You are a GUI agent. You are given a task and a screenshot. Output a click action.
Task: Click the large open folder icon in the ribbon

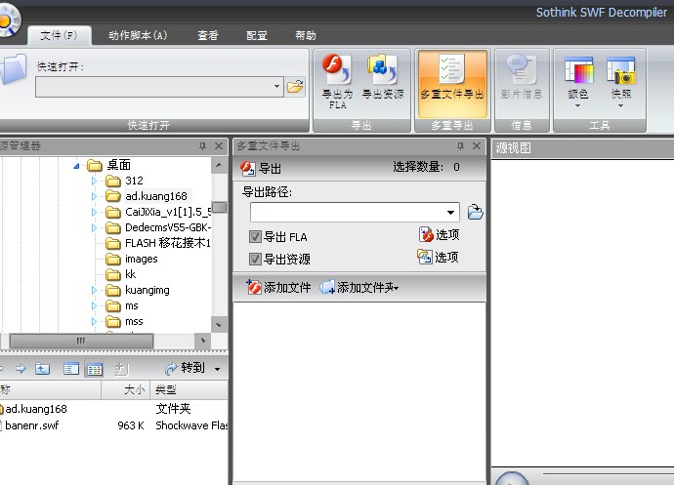13,68
